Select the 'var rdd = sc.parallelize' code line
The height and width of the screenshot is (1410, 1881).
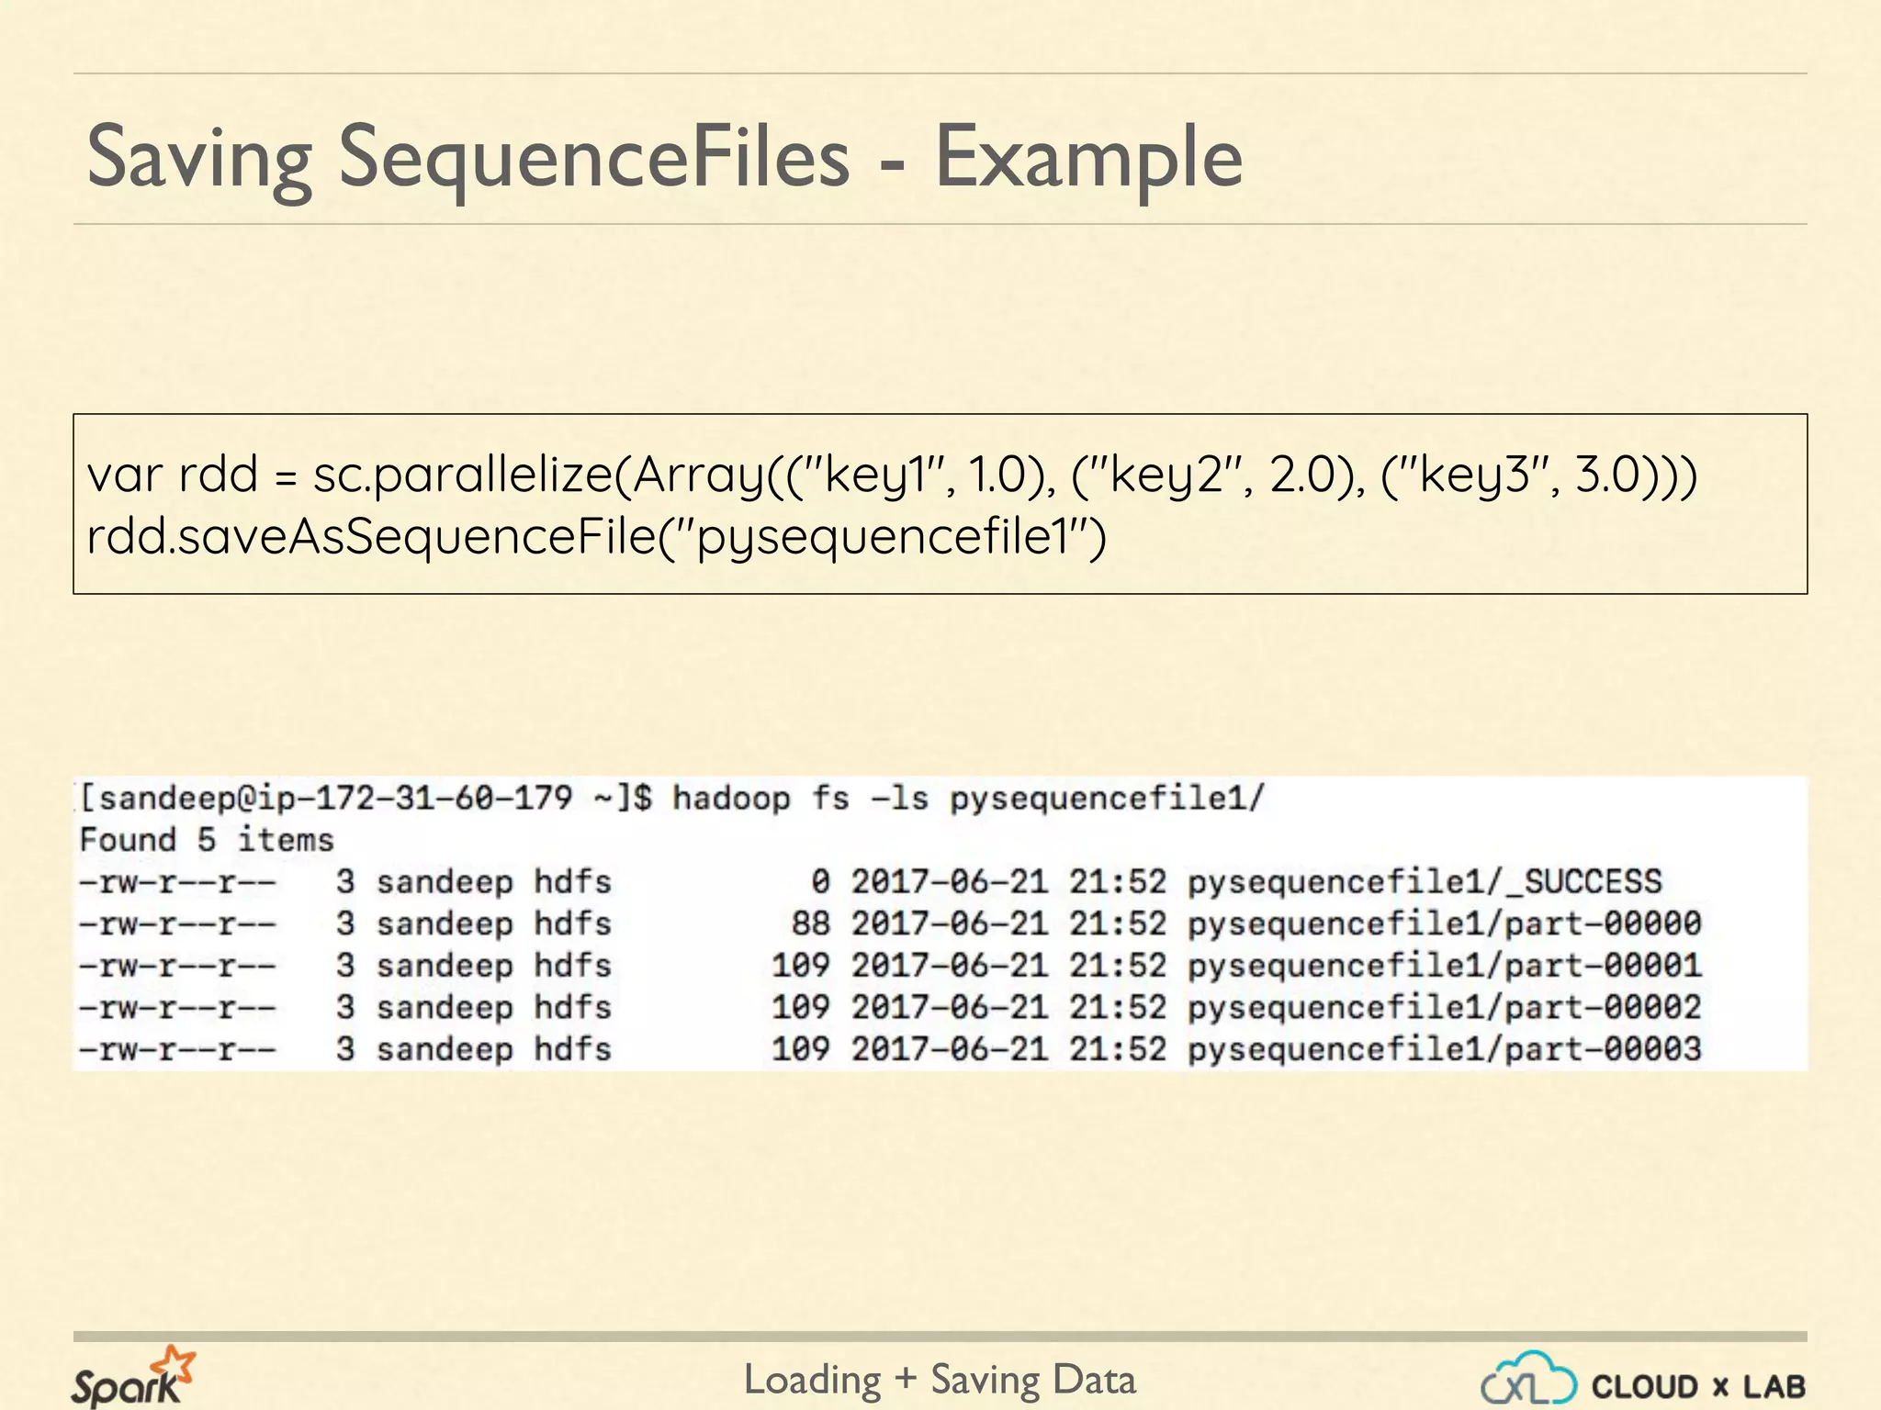point(891,476)
